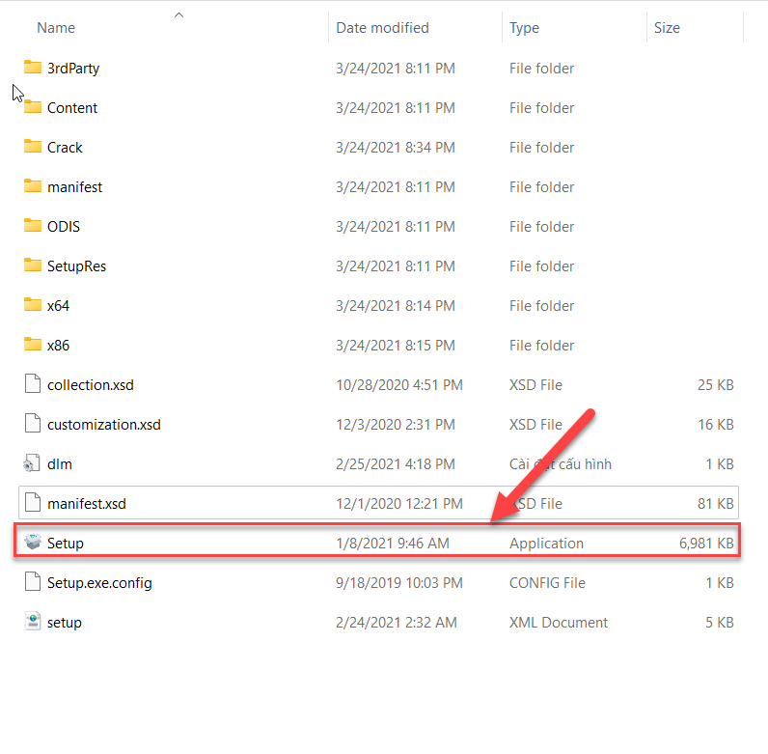
Task: Select the Setup application installer icon
Action: (x=34, y=543)
